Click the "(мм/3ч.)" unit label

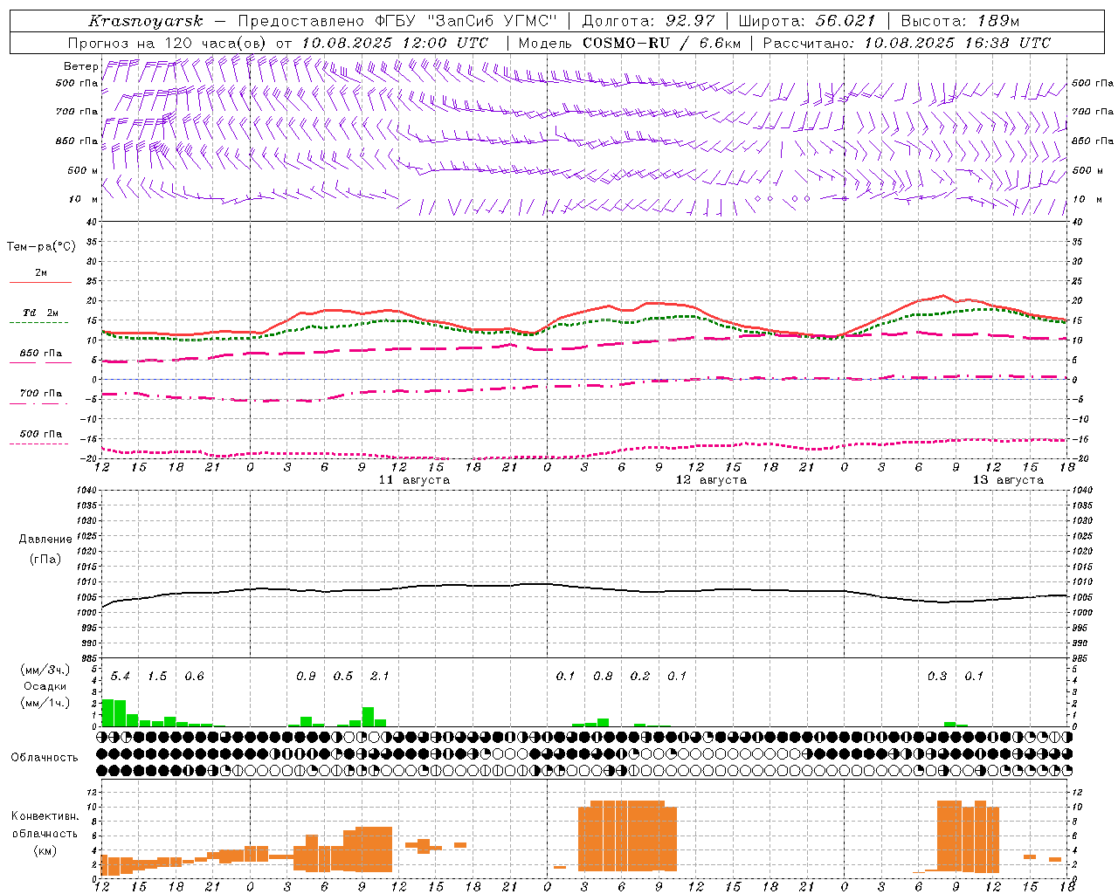click(45, 670)
